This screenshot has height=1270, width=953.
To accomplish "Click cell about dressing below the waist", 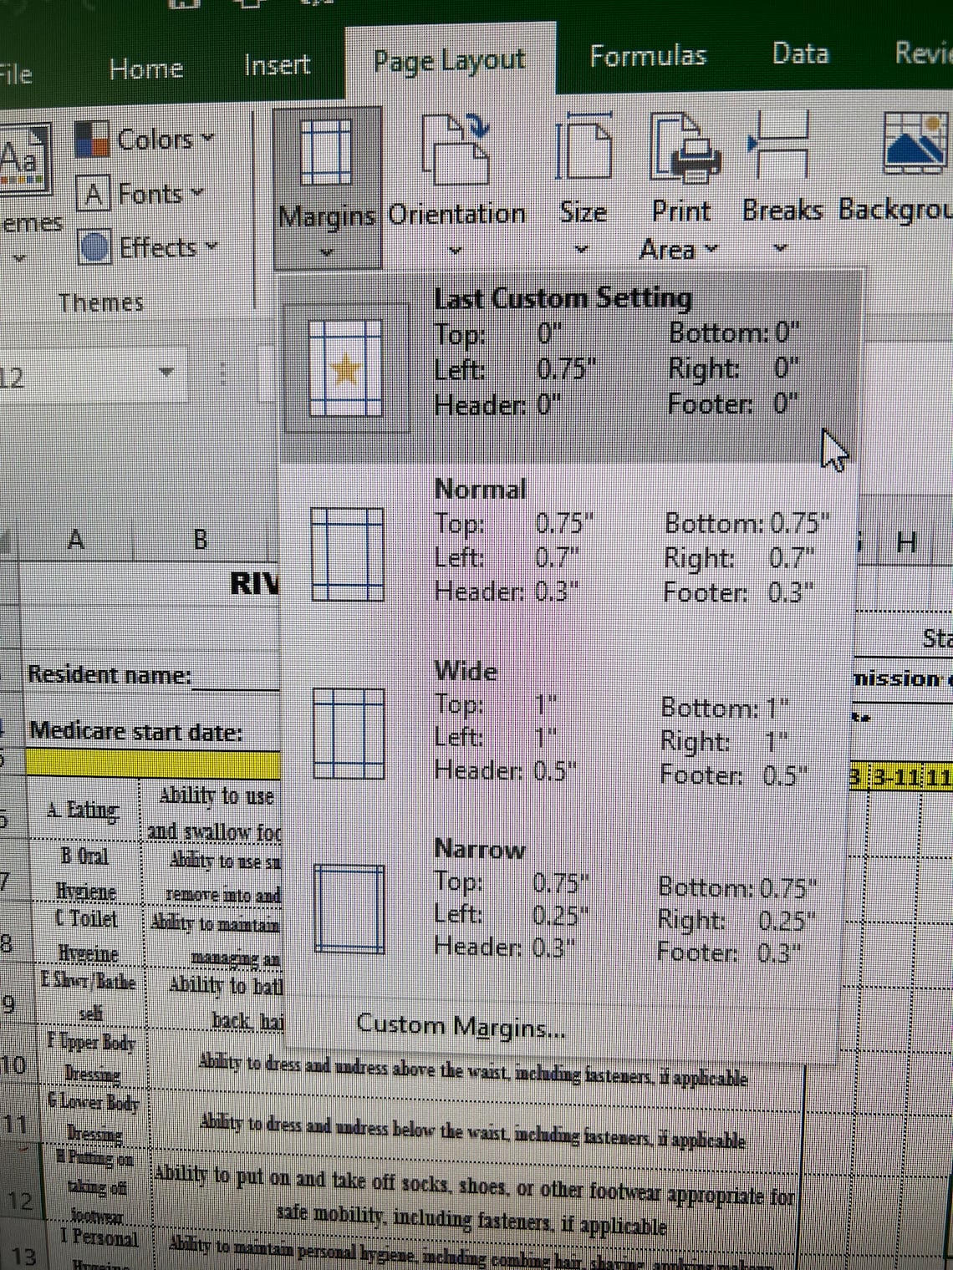I will [x=473, y=1131].
